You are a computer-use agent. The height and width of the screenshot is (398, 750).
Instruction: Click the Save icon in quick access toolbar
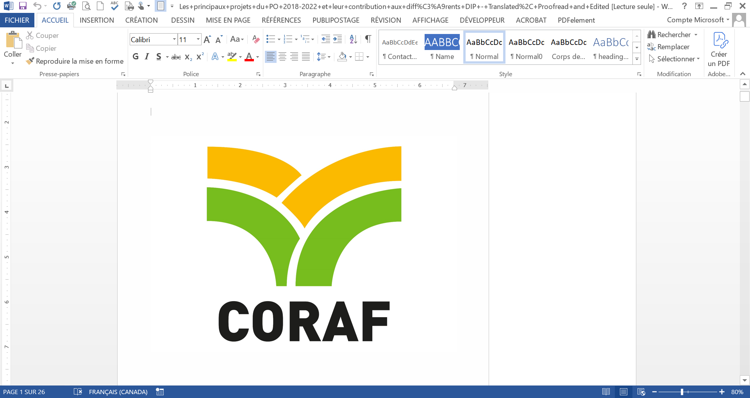click(x=23, y=6)
